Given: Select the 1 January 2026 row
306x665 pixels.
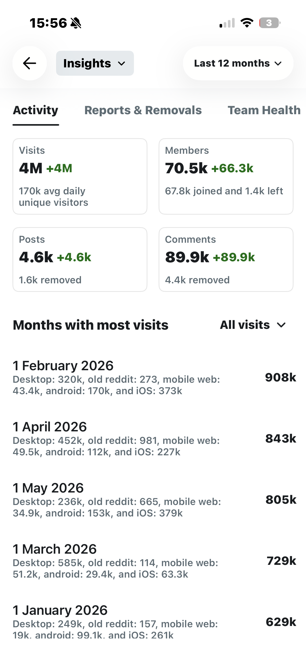Looking at the screenshot, I should click(154, 622).
